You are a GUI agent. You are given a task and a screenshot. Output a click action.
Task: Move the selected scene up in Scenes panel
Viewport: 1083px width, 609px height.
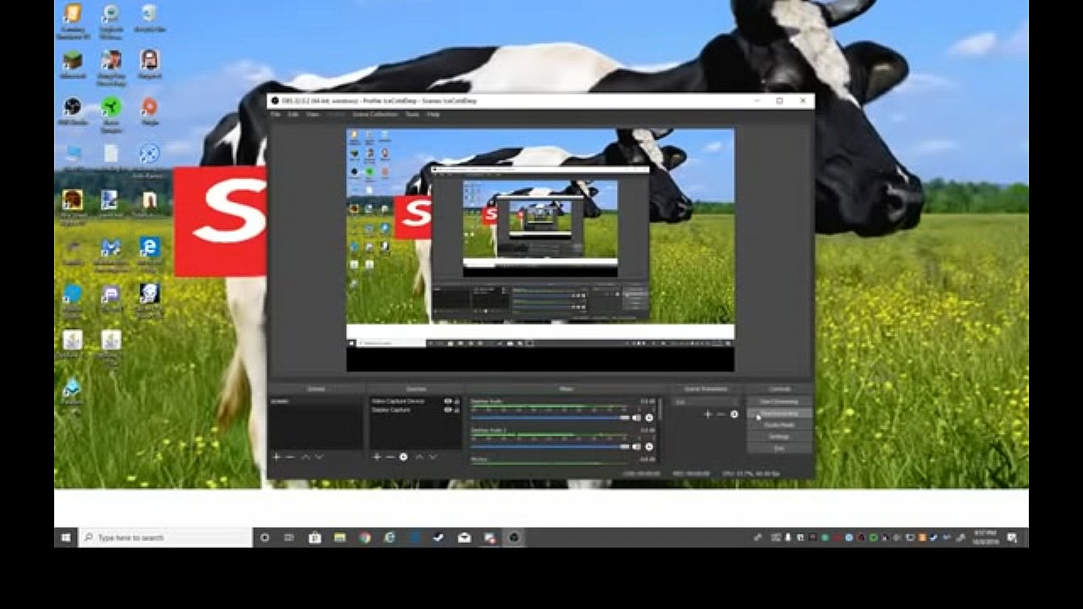coord(305,457)
